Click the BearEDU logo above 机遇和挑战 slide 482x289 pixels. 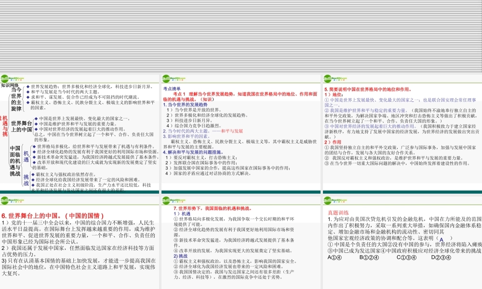(x=174, y=201)
